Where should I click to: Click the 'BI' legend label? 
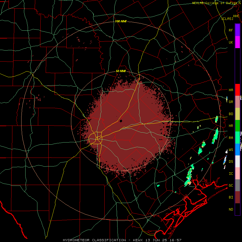[231, 197]
